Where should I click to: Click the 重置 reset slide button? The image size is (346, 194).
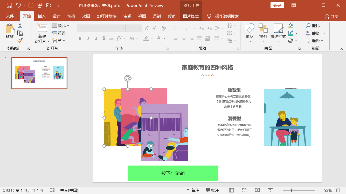[59, 33]
